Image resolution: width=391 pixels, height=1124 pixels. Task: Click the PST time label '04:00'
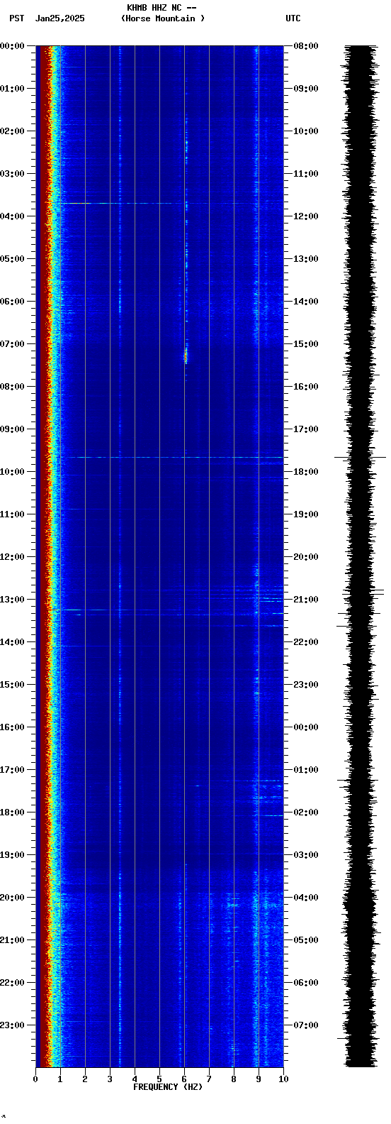[x=12, y=216]
